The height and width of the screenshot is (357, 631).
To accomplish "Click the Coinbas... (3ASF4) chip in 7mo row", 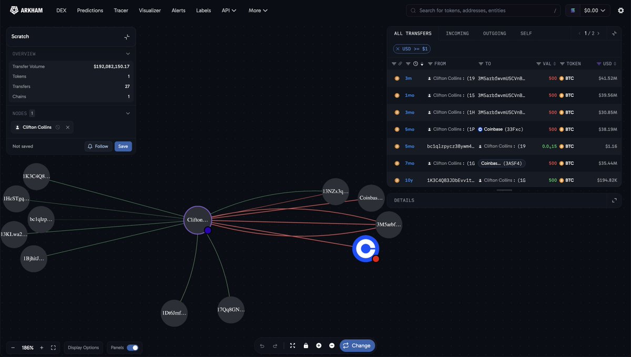I will 502,163.
